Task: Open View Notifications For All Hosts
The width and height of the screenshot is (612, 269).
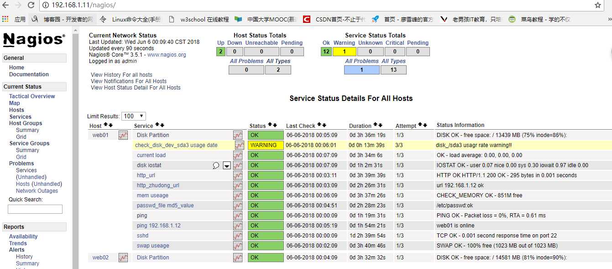Action: click(129, 81)
